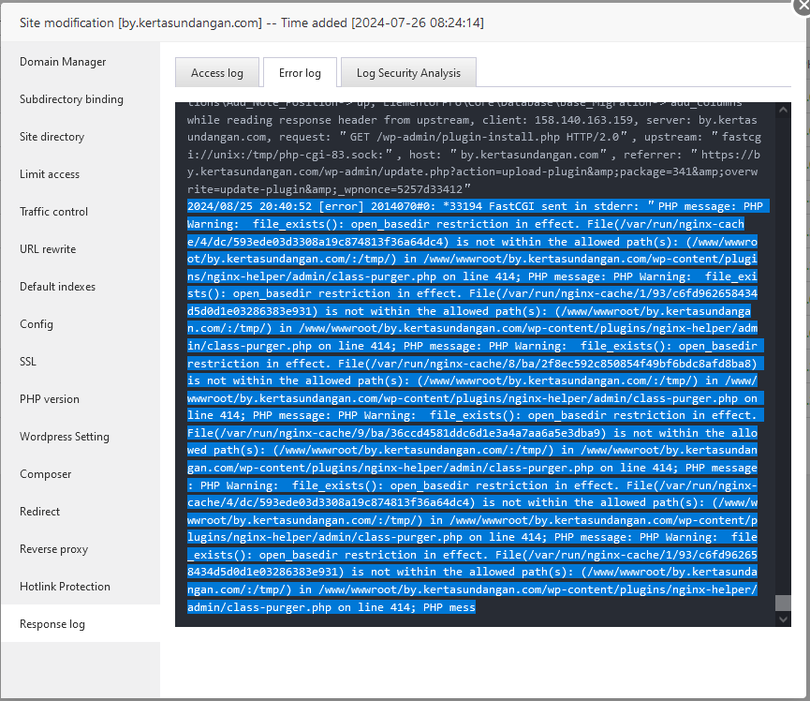This screenshot has width=810, height=701.
Task: Click the log scrollbar up arrow
Action: point(784,110)
